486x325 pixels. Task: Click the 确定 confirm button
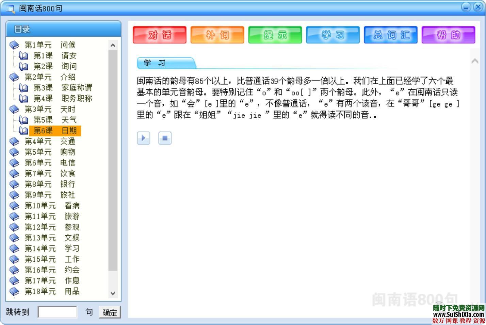(110, 312)
